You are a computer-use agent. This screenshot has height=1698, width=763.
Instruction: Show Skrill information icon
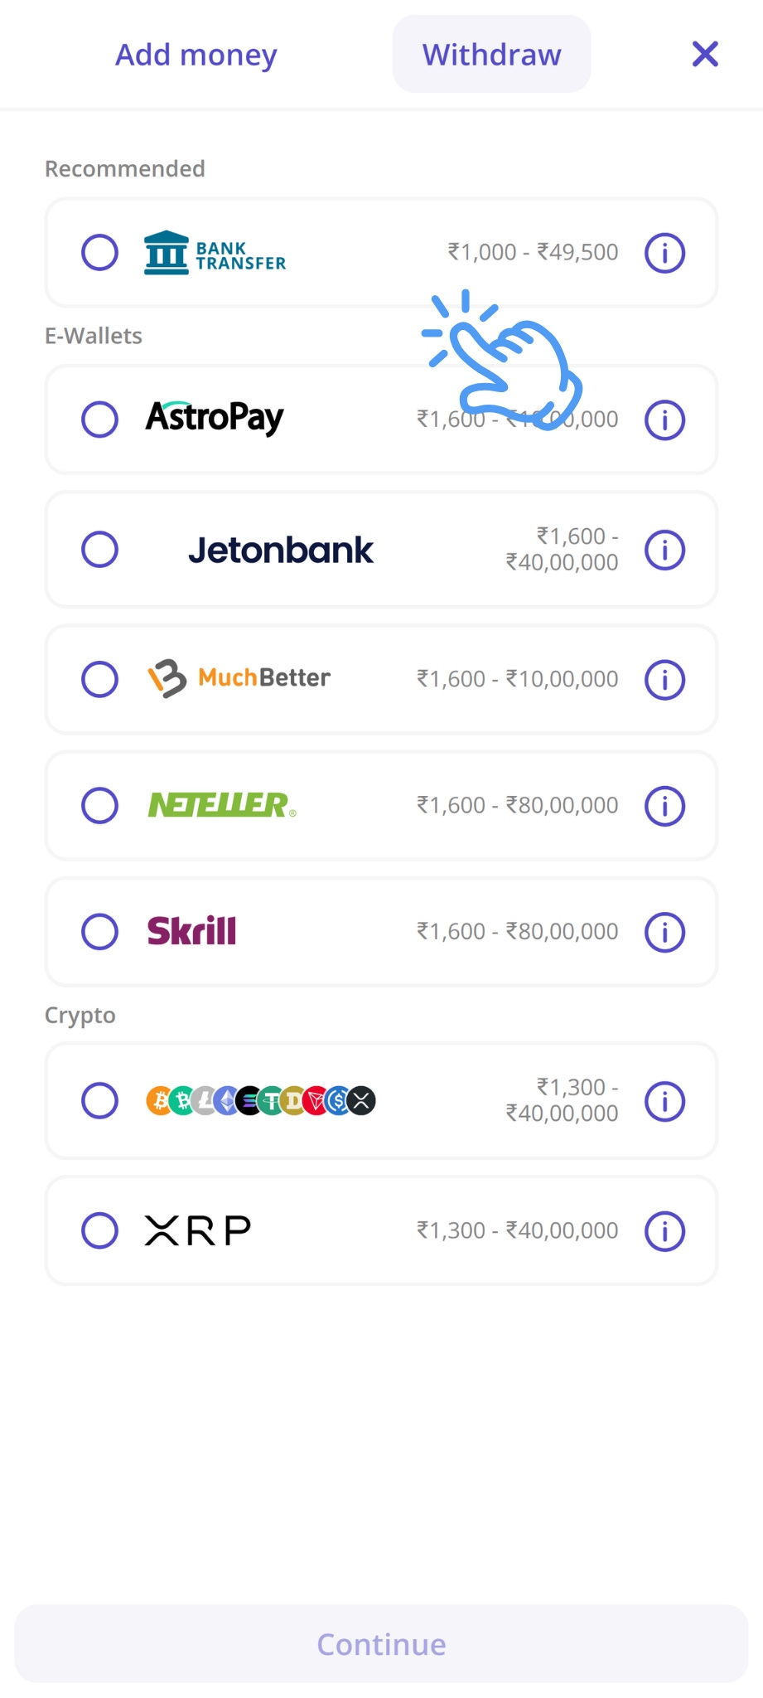(664, 932)
